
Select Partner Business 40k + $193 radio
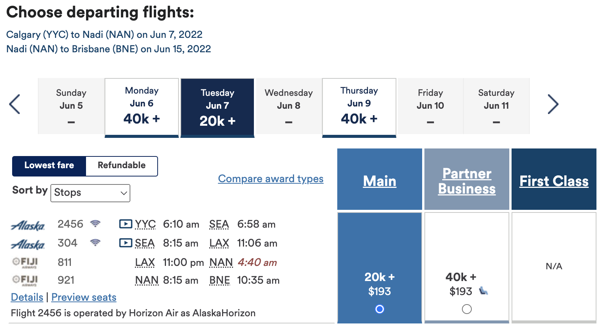tap(466, 309)
